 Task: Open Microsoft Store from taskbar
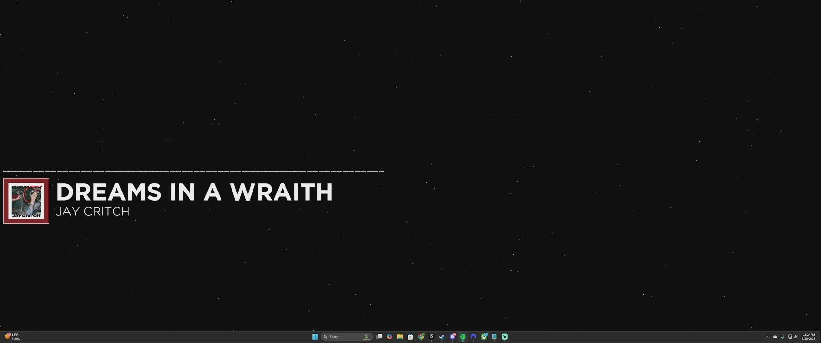pyautogui.click(x=410, y=337)
